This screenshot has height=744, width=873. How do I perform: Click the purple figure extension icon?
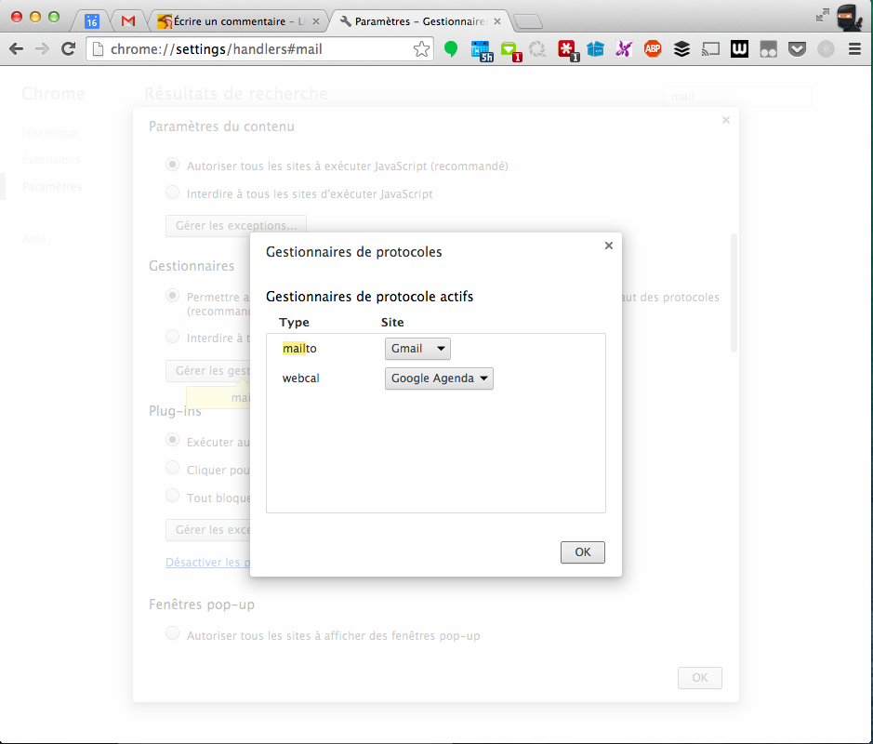pyautogui.click(x=624, y=49)
